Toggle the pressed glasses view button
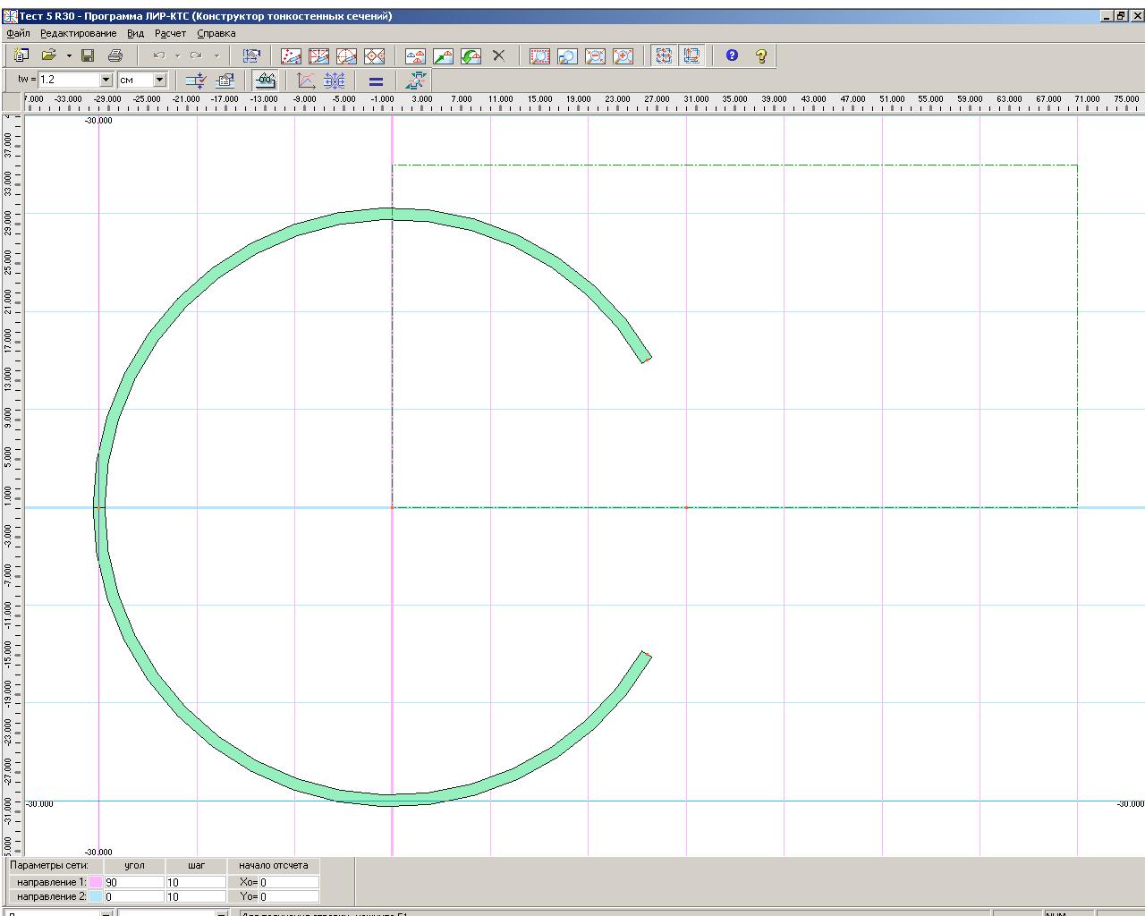This screenshot has width=1145, height=916. 265,81
